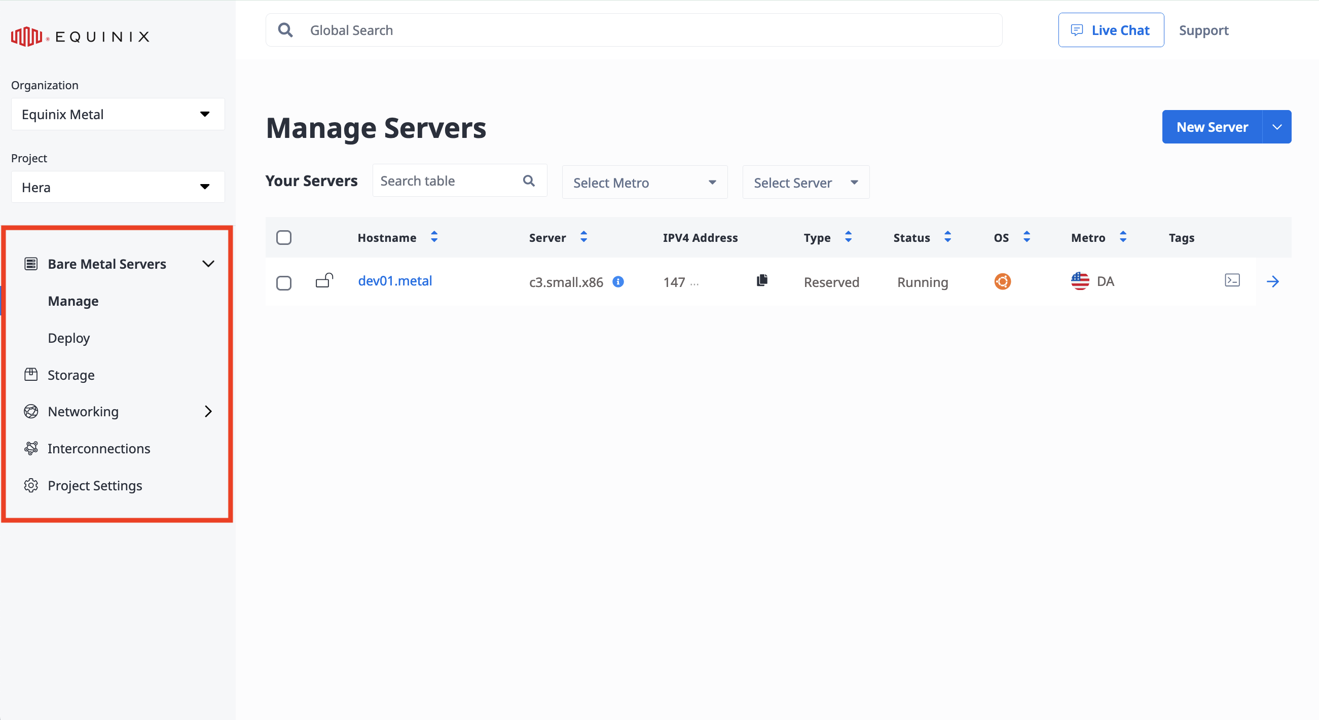The width and height of the screenshot is (1319, 720).
Task: Click the Running status cell
Action: 923,282
